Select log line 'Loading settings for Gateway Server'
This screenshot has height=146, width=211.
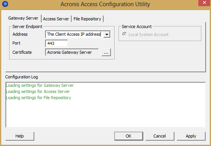[x=40, y=85]
